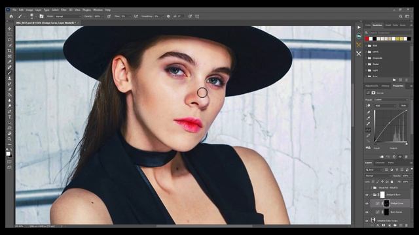419x235 pixels.
Task: Add layer mask icon at Layers bottom
Action: pyautogui.click(x=383, y=225)
